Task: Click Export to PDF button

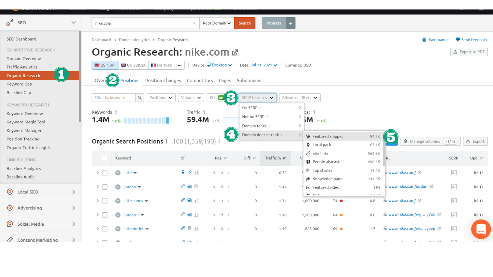Action: 469,52
